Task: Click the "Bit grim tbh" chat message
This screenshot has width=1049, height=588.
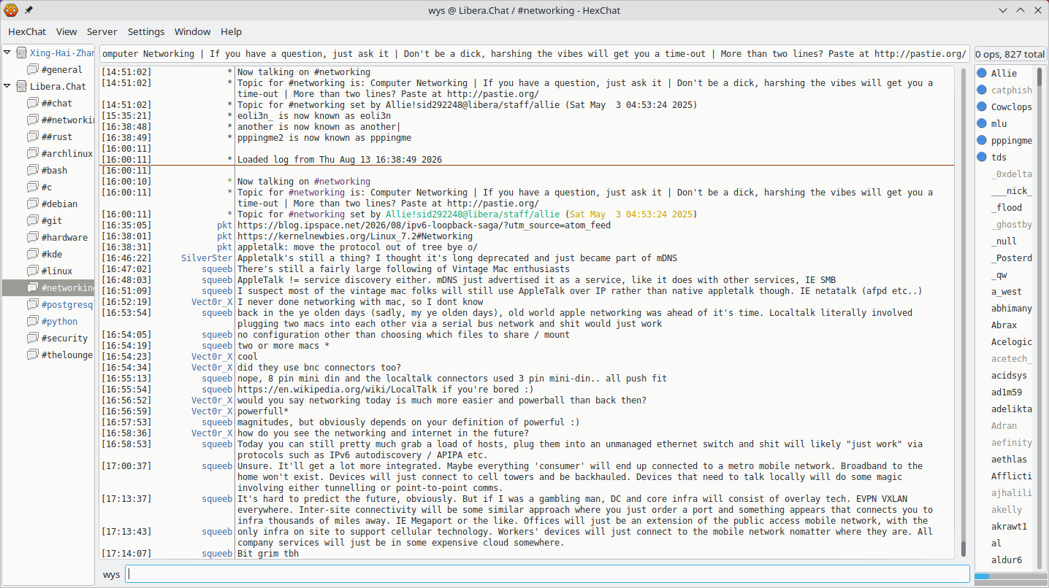Action: pyautogui.click(x=268, y=554)
